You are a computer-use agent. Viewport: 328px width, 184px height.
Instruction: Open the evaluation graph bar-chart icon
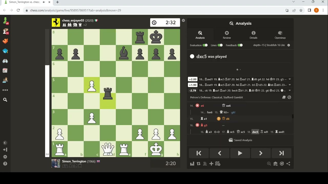click(x=192, y=164)
